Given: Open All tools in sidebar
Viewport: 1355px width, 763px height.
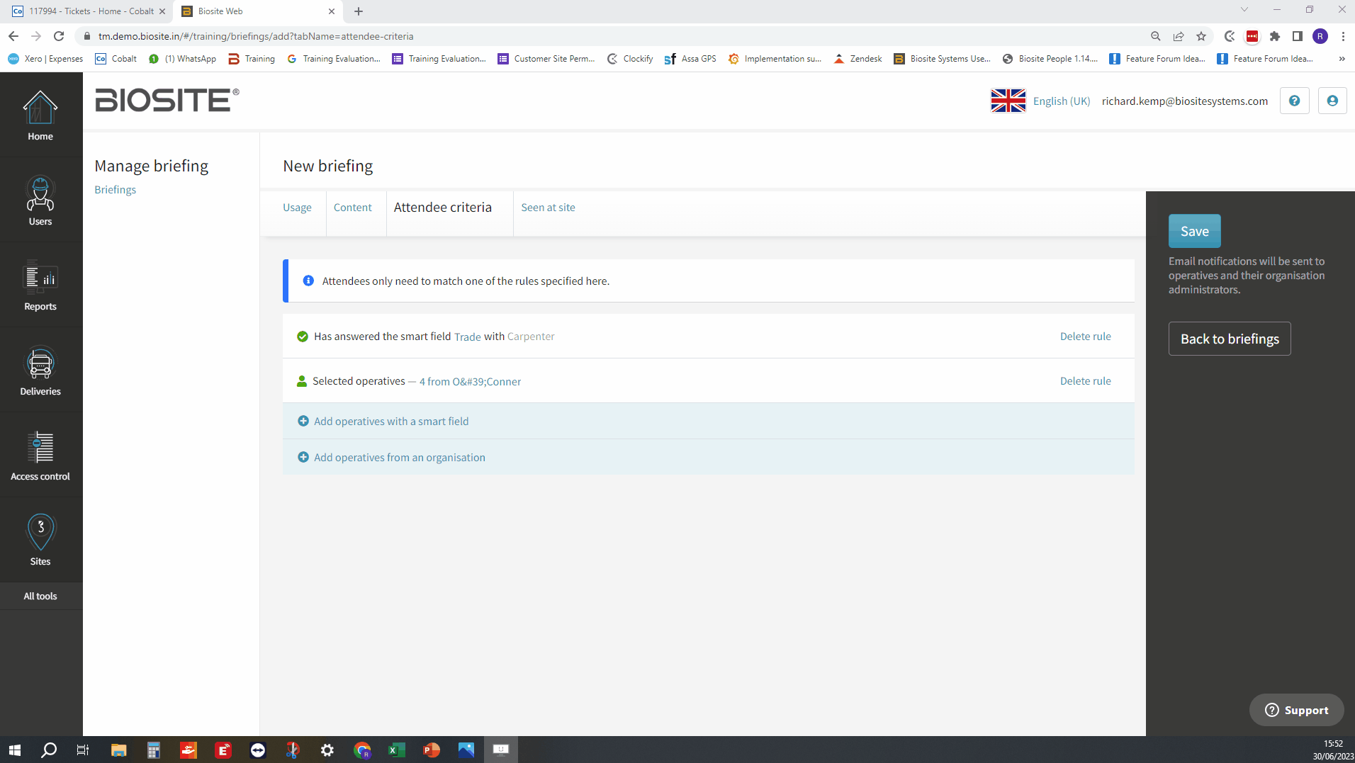Looking at the screenshot, I should point(40,596).
